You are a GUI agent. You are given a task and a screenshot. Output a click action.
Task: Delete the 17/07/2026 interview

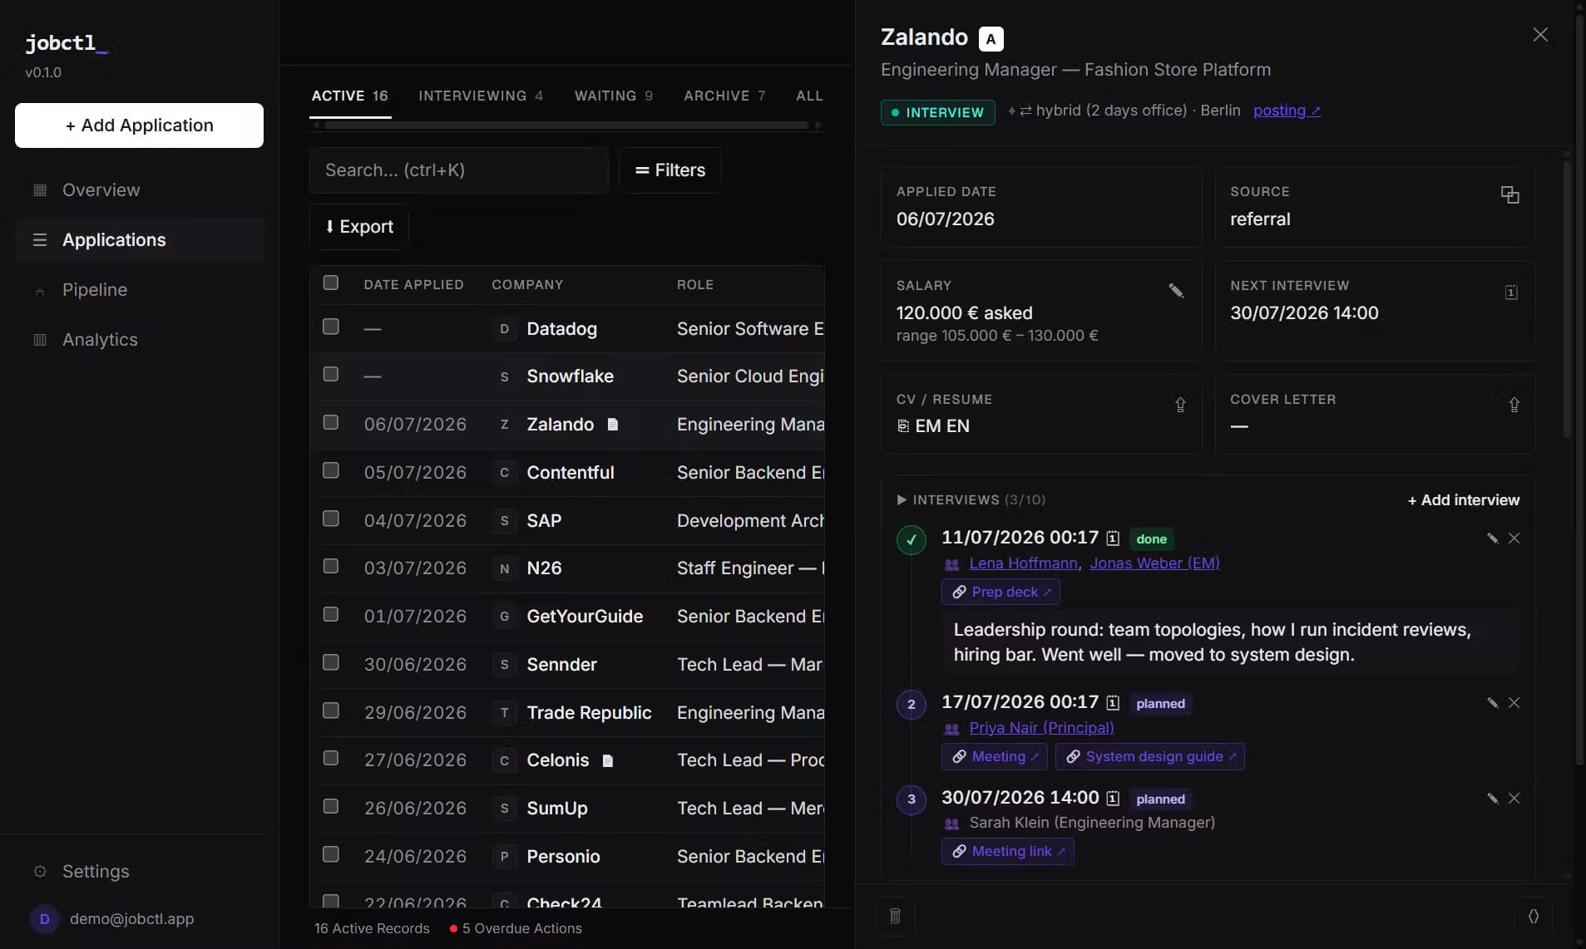pos(1514,703)
